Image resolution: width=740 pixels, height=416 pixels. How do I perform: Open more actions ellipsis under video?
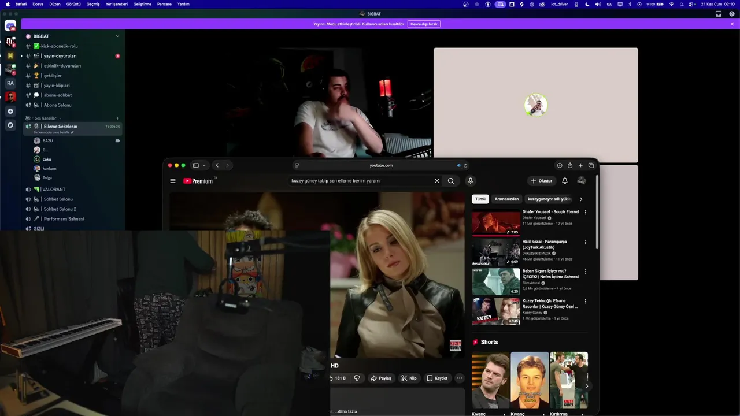tap(460, 378)
